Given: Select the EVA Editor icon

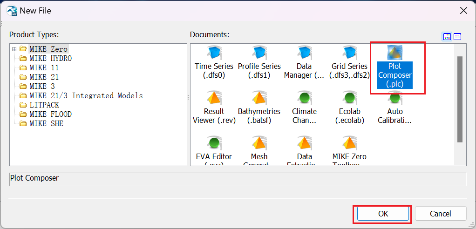Looking at the screenshot, I should point(214,143).
